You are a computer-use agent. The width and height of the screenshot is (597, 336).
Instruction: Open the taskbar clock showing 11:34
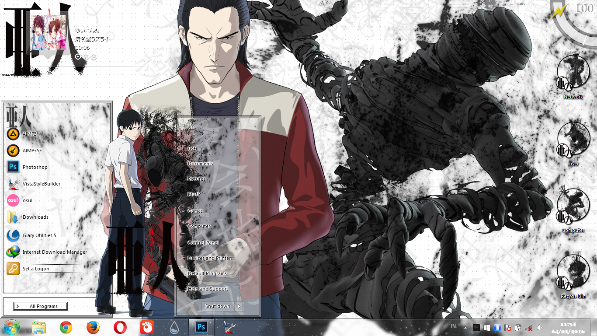[569, 328]
